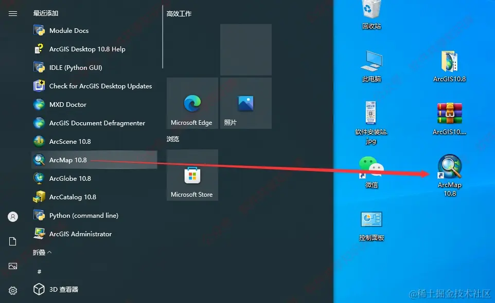This screenshot has width=495, height=303.
Task: Click the 高效工作 tile group header
Action: click(179, 13)
